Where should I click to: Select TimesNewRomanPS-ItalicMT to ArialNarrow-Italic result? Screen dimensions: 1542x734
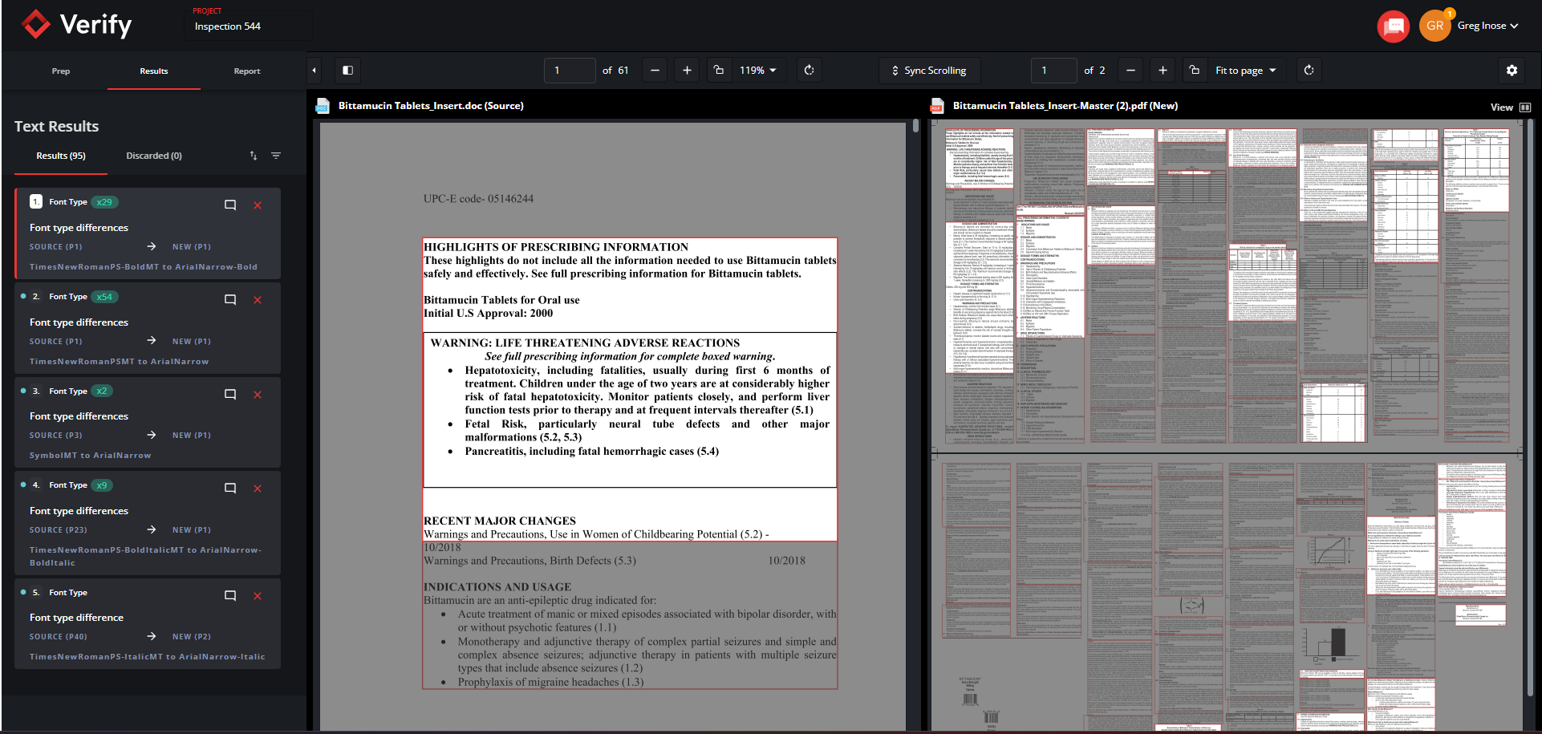(147, 657)
